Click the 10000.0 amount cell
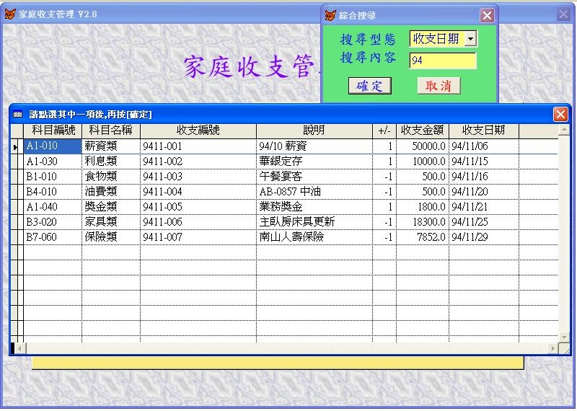This screenshot has height=411, width=577. point(423,162)
